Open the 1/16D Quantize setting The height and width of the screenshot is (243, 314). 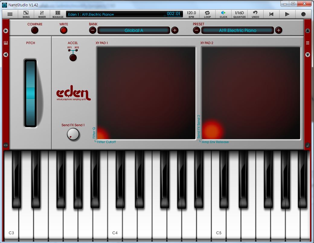click(239, 14)
